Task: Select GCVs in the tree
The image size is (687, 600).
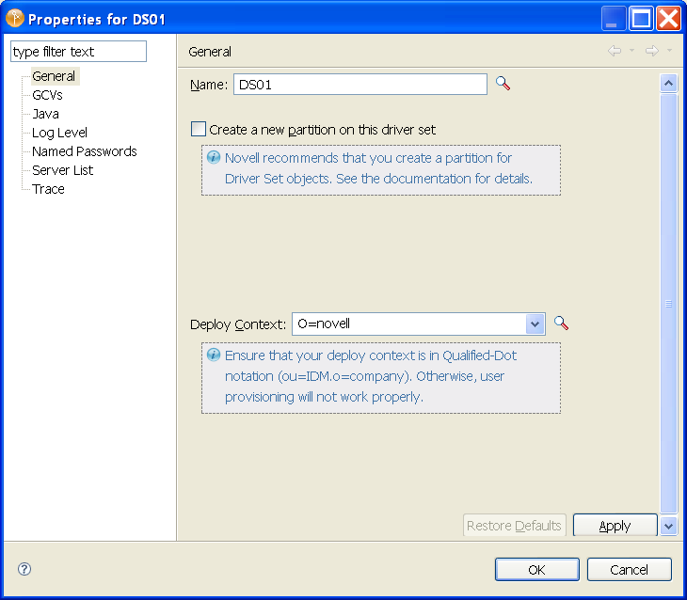Action: (47, 95)
